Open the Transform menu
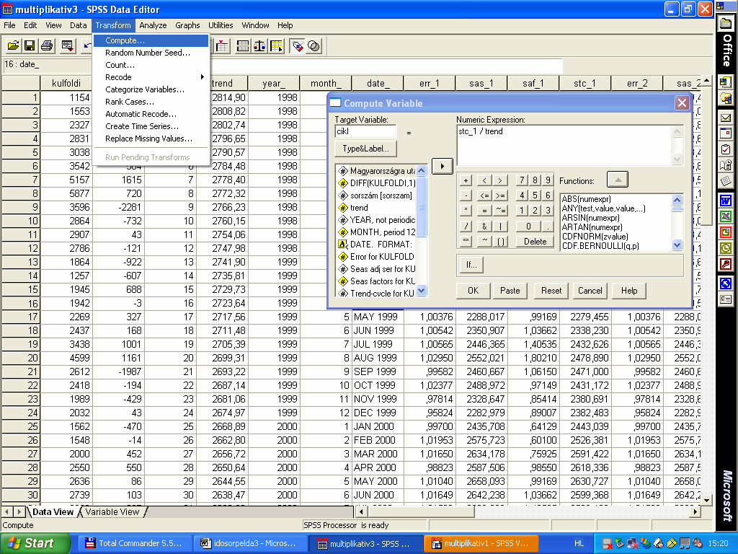This screenshot has width=738, height=554. click(113, 25)
